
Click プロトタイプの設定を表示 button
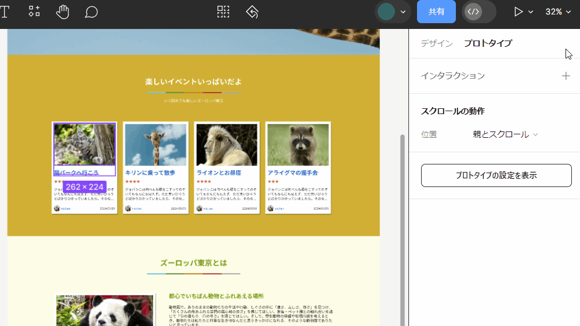(x=496, y=175)
